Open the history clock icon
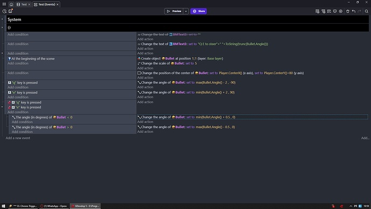The image size is (371, 209). 4,11
